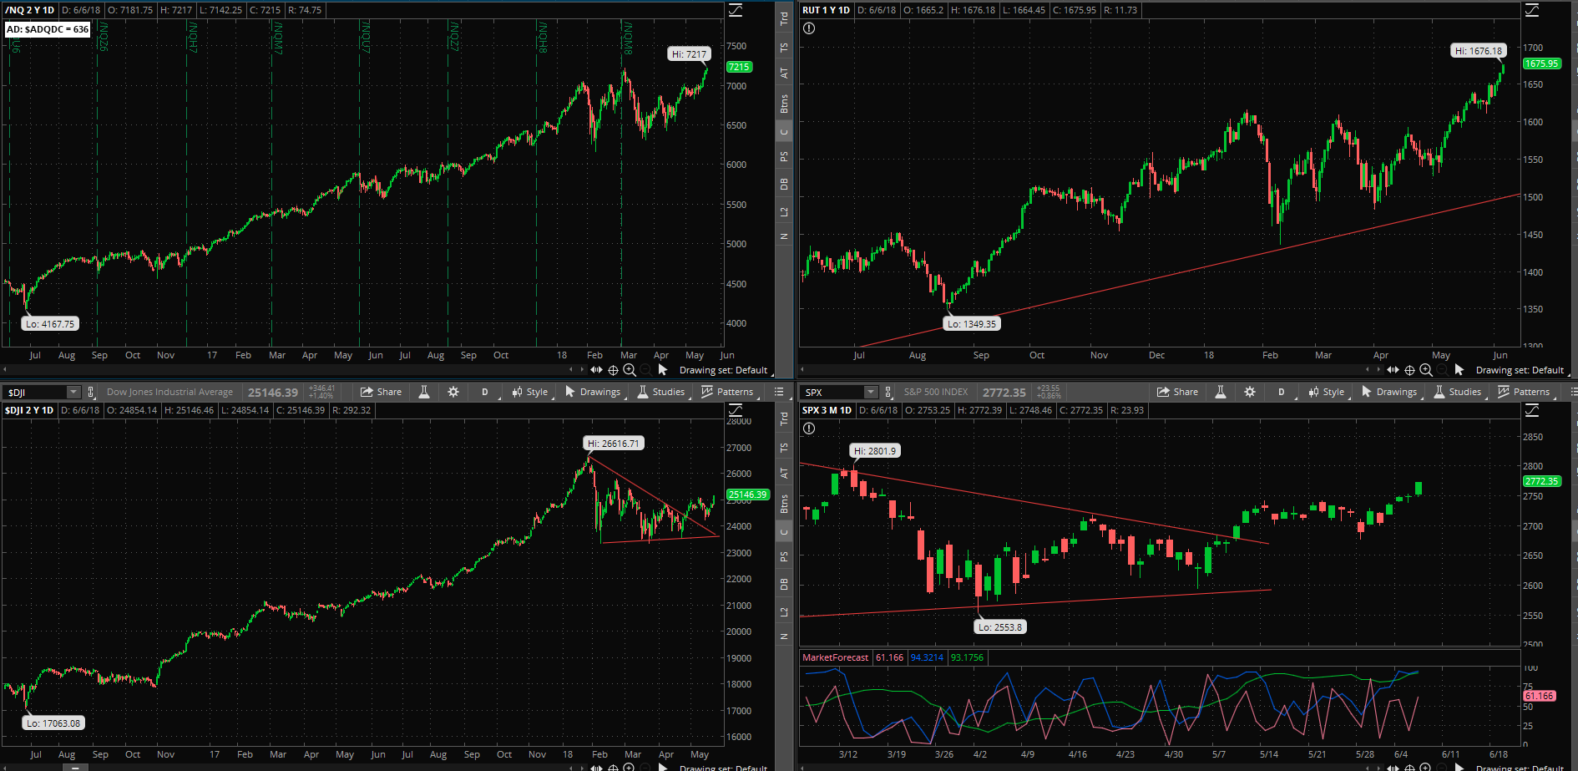Open chart settings gear in $DJI toolbar

pyautogui.click(x=453, y=392)
